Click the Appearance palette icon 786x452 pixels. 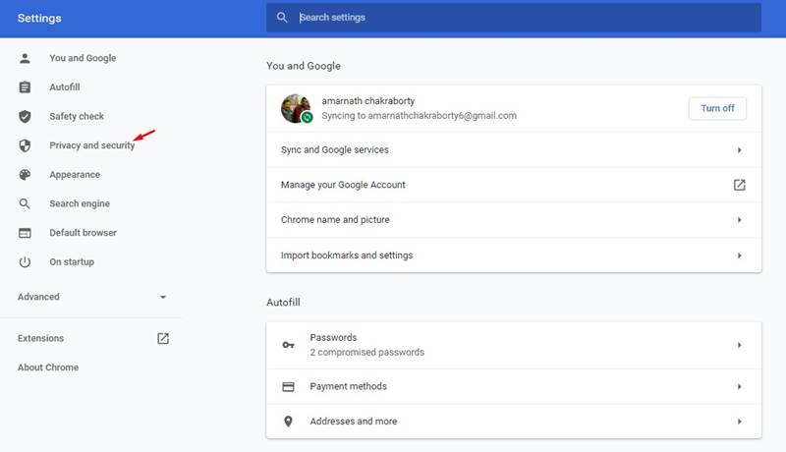click(25, 174)
